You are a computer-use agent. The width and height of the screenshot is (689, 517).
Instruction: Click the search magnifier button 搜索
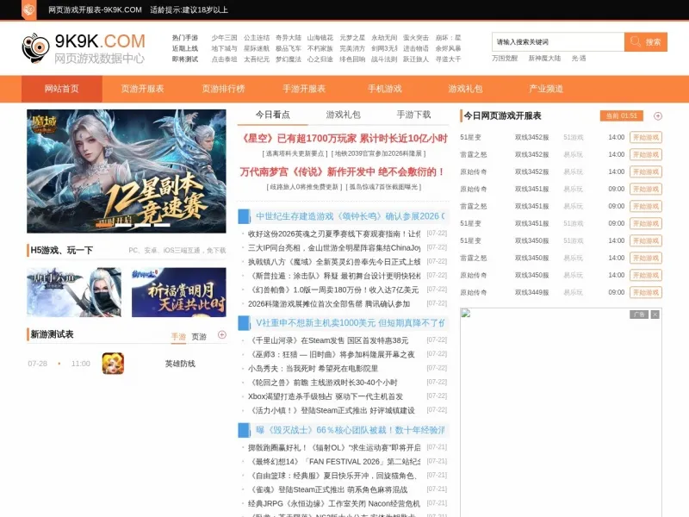645,41
